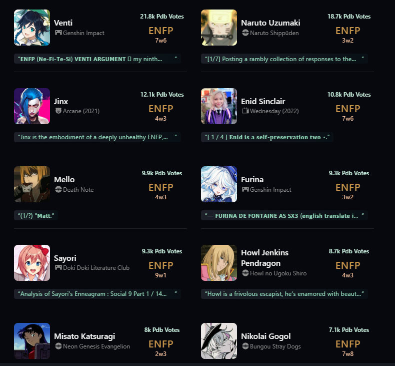Open the Naruto Uzumaki profile name
Viewport: 395px width, 366px height.
270,23
